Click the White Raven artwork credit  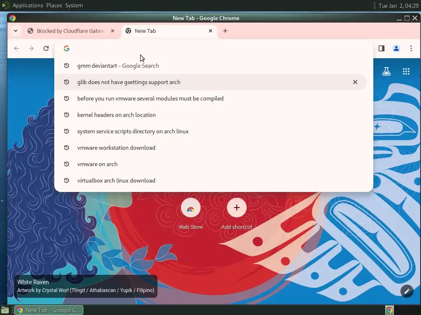coord(86,286)
